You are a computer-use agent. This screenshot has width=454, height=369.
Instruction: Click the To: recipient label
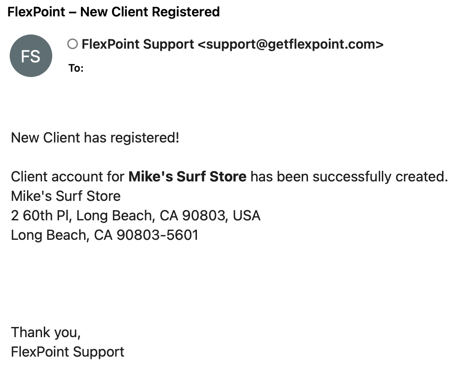coord(76,68)
